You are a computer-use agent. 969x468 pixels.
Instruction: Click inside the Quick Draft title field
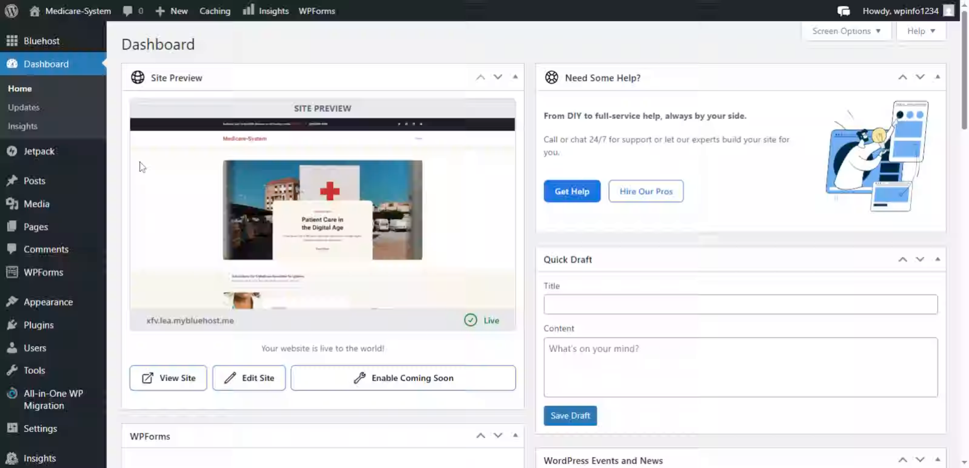click(740, 304)
